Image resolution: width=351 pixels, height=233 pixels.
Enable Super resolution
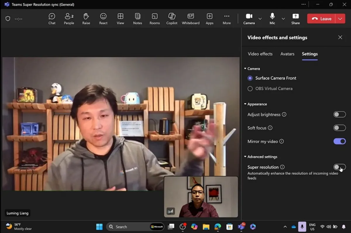339,167
